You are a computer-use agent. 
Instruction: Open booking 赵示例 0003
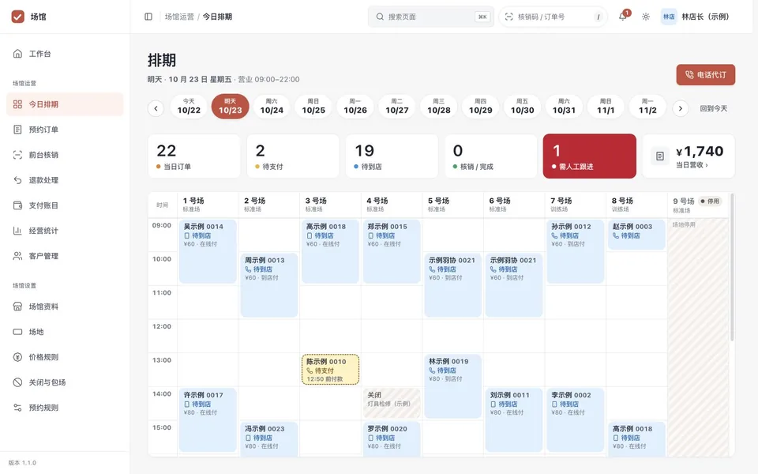coord(636,235)
